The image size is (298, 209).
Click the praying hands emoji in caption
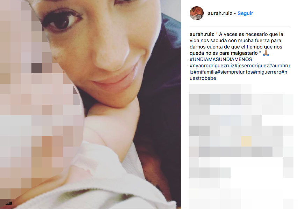[266, 53]
